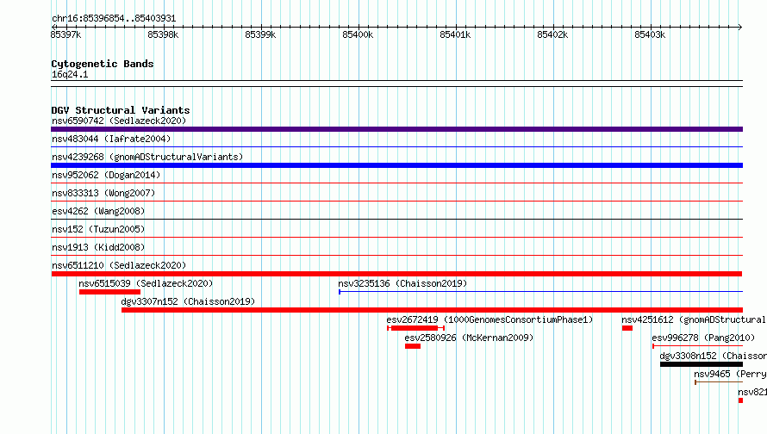This screenshot has height=434, width=767.
Task: Click the nsv152 (Tuzun2005) label
Action: point(98,229)
